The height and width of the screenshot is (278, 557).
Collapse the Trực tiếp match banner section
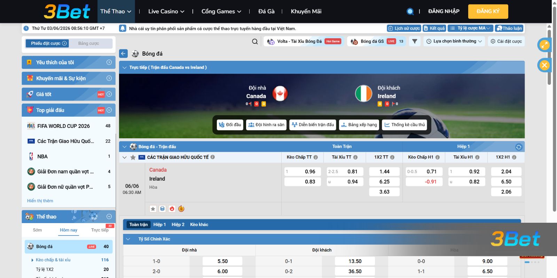[x=124, y=67]
